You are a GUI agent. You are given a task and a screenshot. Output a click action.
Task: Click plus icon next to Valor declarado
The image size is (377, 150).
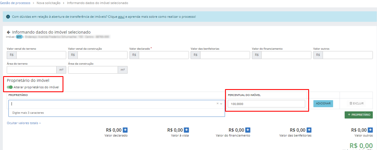125,130
